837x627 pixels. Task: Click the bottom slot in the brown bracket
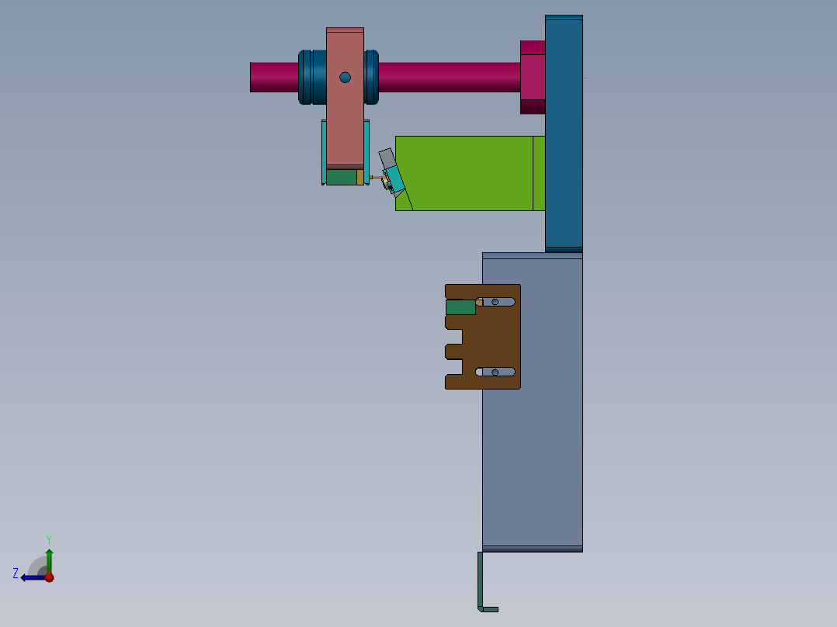[495, 372]
